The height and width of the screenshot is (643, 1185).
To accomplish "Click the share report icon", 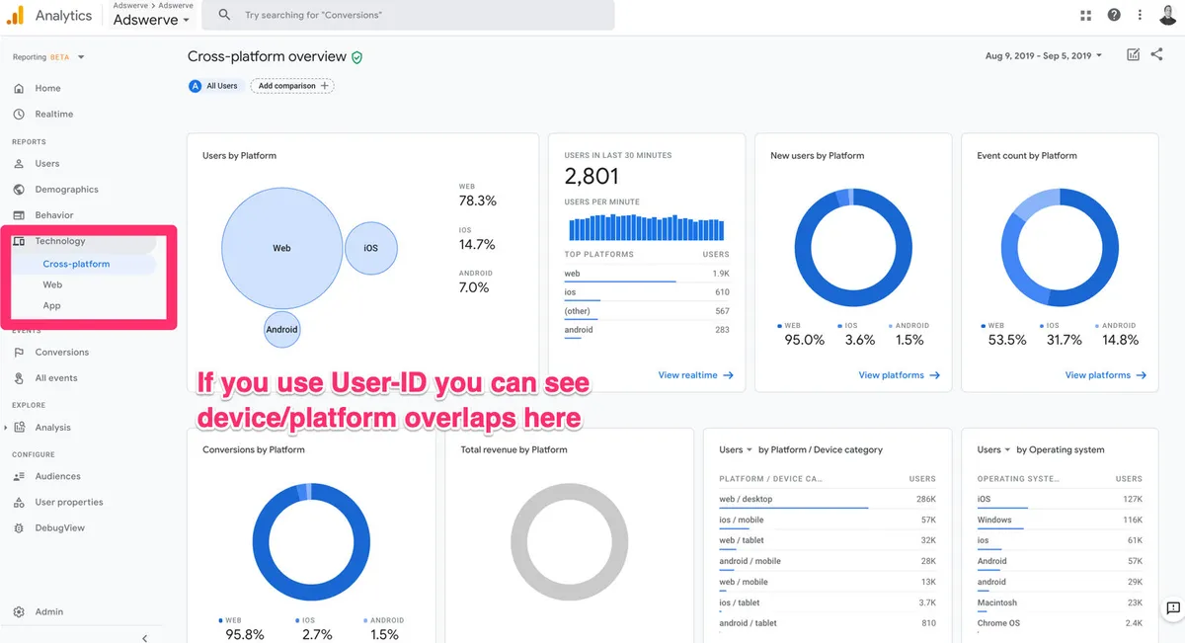I will (1156, 55).
